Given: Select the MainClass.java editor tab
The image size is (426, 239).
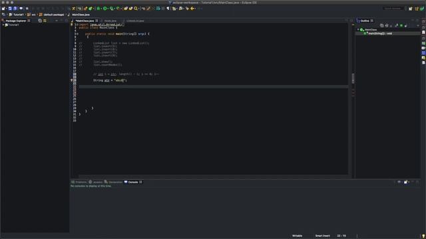Looking at the screenshot, I should pos(85,21).
